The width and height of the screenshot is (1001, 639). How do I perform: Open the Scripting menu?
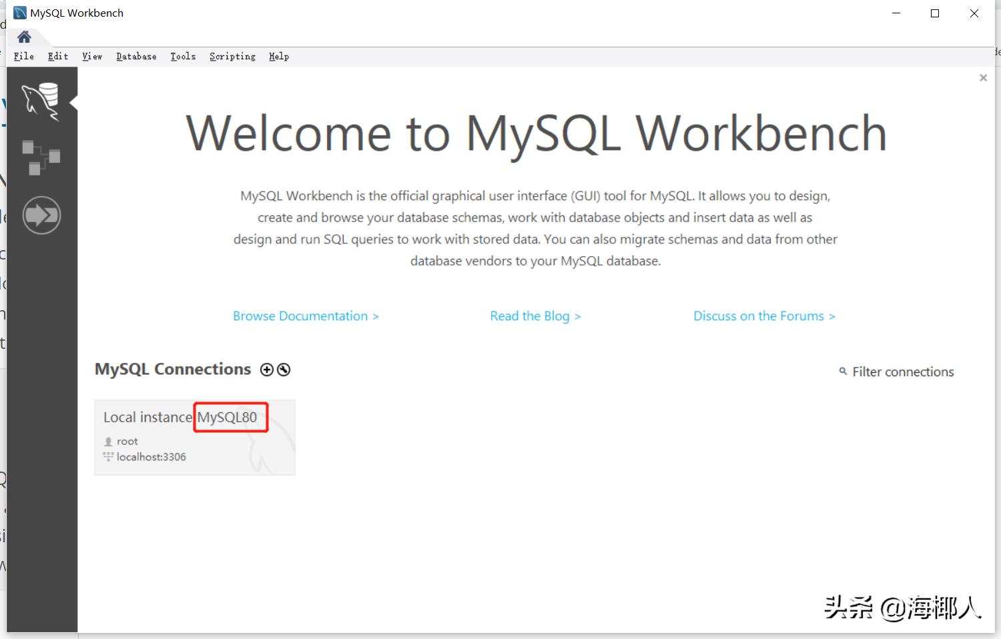pyautogui.click(x=232, y=57)
